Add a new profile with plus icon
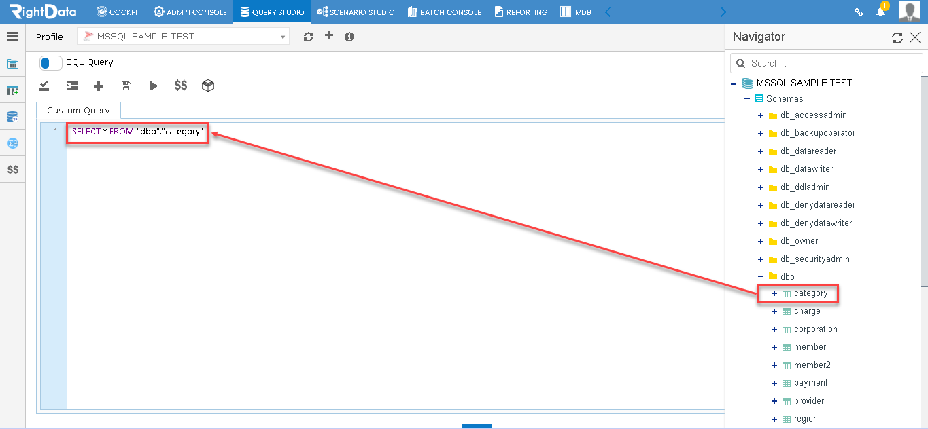Image resolution: width=928 pixels, height=429 pixels. [x=329, y=35]
